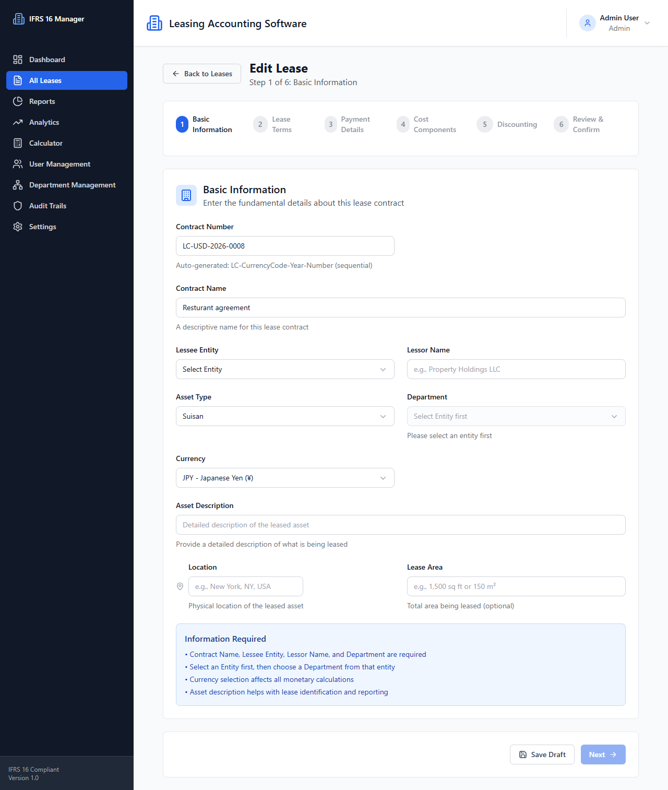Click the Analytics trend line icon

(18, 122)
